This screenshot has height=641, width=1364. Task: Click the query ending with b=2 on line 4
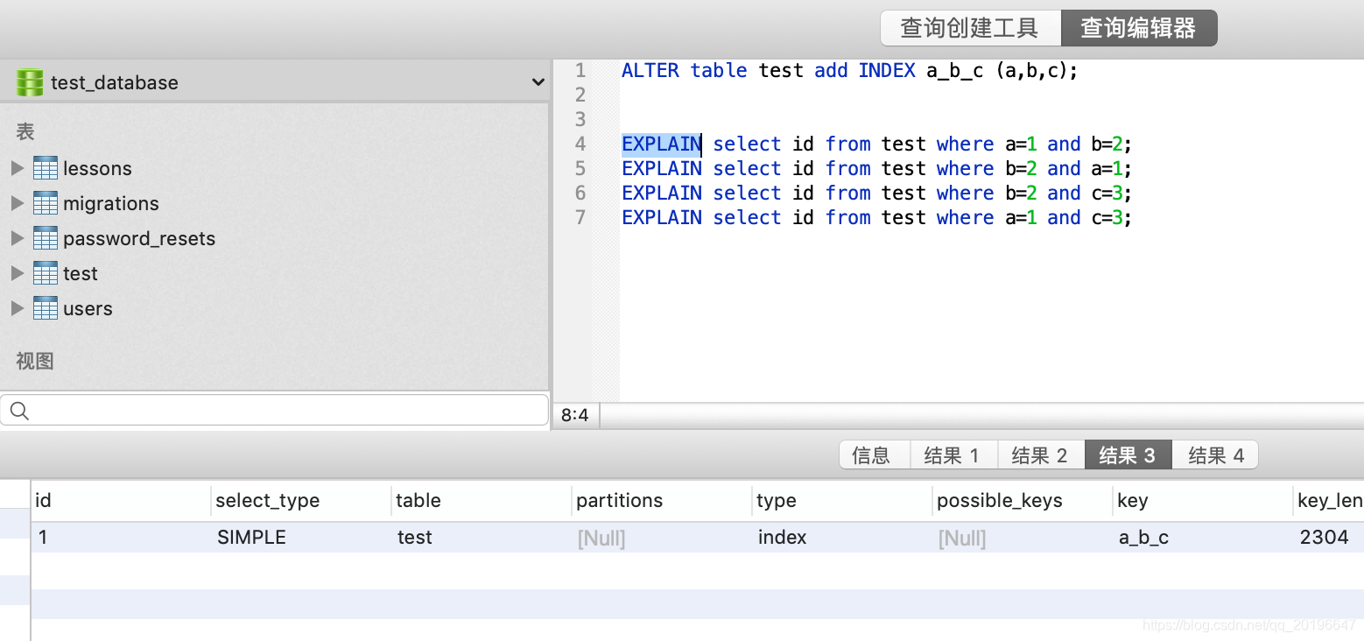pyautogui.click(x=877, y=144)
